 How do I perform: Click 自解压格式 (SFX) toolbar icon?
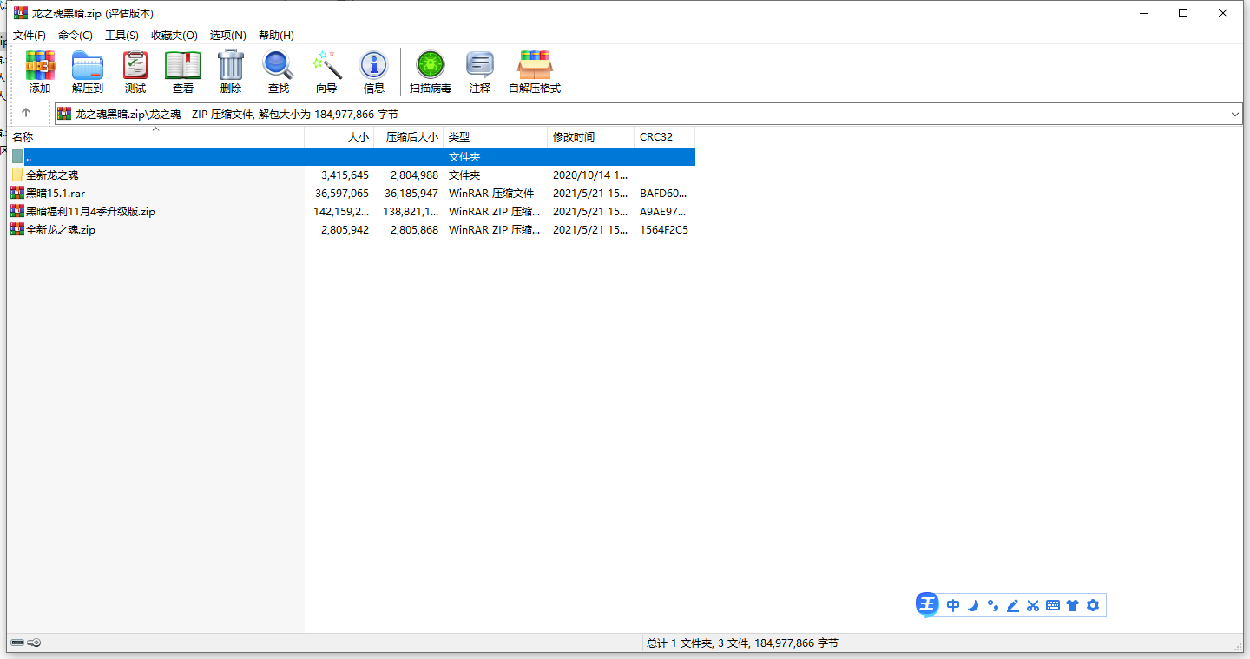tap(535, 71)
